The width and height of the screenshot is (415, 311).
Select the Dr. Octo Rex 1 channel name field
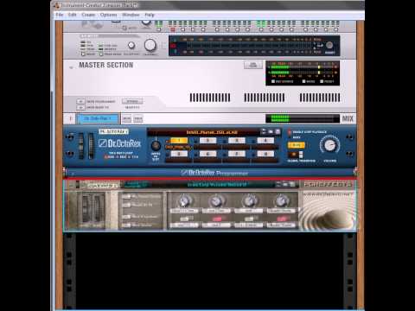pyautogui.click(x=97, y=118)
